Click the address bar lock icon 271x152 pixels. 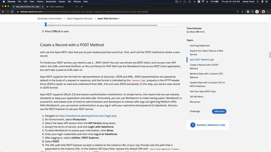[18, 12]
